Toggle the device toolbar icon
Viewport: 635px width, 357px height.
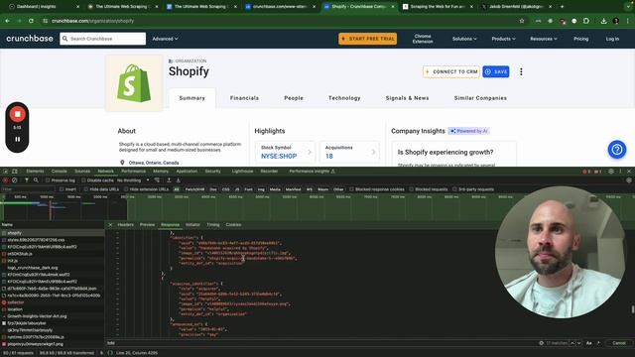tap(15, 172)
